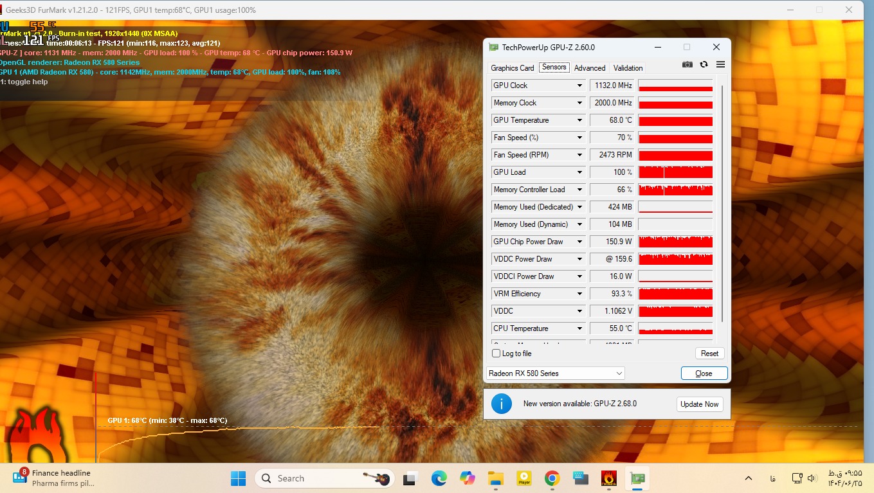Viewport: 874px width, 493px height.
Task: Launch Microsoft Edge from taskbar
Action: pos(439,478)
